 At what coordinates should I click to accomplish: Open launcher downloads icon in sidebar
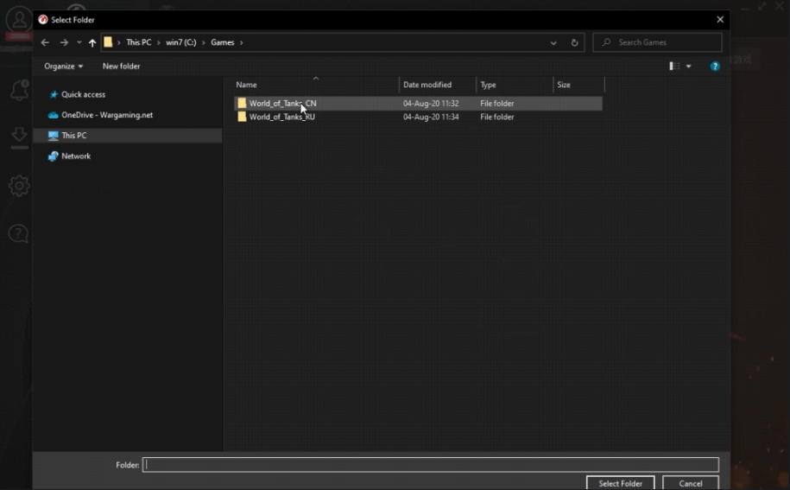(x=18, y=136)
